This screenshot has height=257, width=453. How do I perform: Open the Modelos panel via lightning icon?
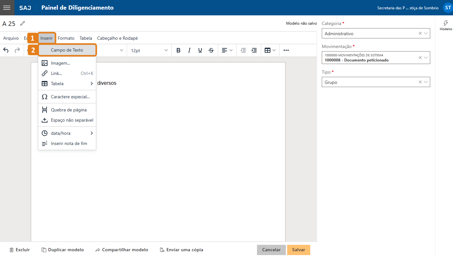[x=446, y=26]
